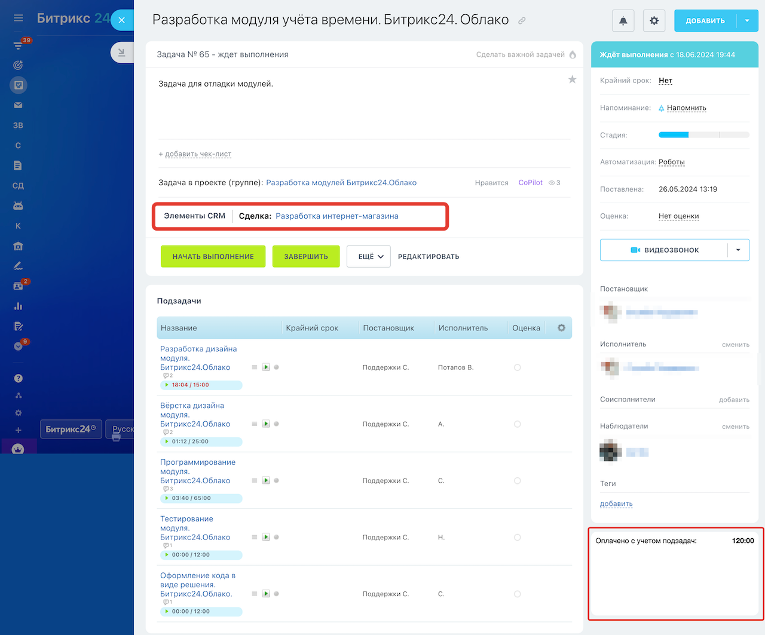This screenshot has height=635, width=765.
Task: Select rating circle for Тестирование модуля subtask
Action: click(518, 538)
